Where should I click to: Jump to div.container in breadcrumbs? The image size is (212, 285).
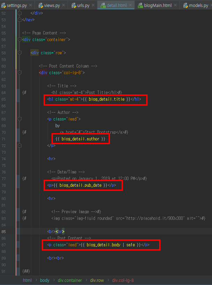tap(70, 280)
